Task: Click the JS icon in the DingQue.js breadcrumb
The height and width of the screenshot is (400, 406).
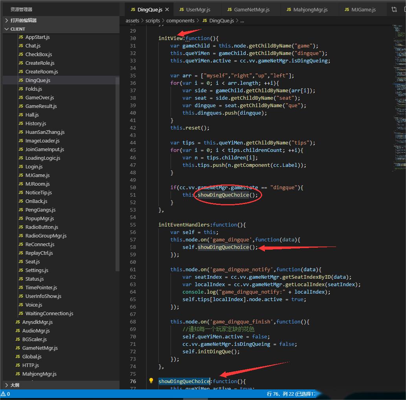Action: coord(204,20)
